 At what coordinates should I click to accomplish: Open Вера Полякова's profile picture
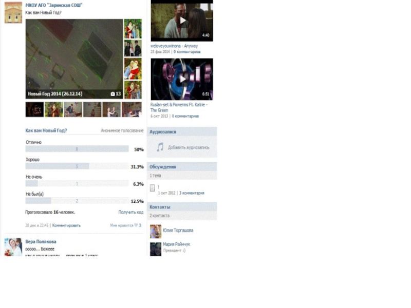pos(13,247)
